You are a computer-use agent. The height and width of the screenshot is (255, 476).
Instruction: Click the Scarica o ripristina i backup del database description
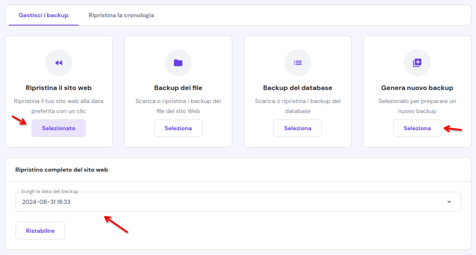(x=298, y=106)
